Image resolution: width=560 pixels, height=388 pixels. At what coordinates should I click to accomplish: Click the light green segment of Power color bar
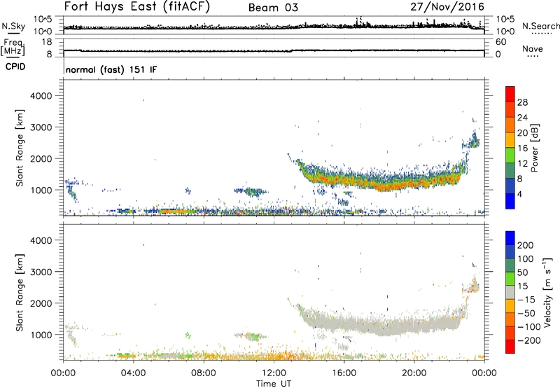[x=510, y=155]
